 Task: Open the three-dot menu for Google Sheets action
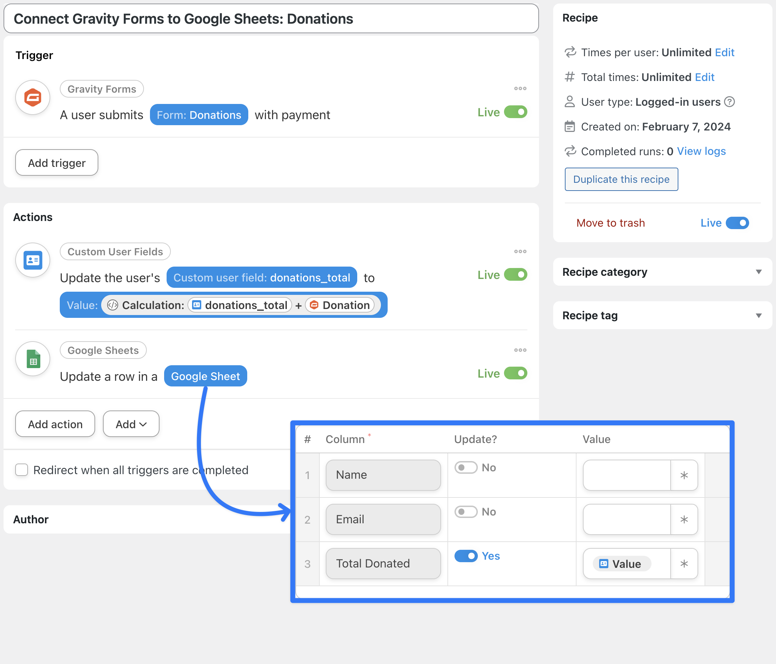(x=520, y=350)
